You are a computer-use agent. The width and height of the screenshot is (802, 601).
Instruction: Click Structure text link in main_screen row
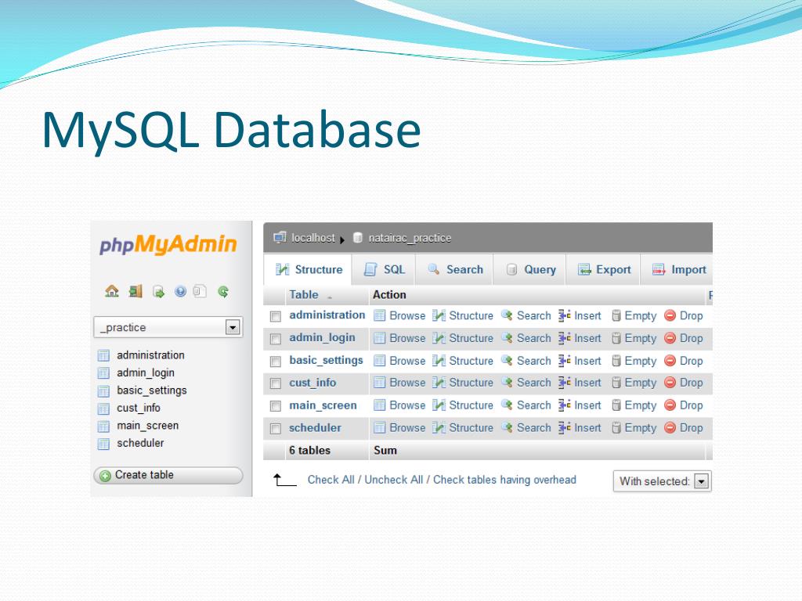[471, 405]
